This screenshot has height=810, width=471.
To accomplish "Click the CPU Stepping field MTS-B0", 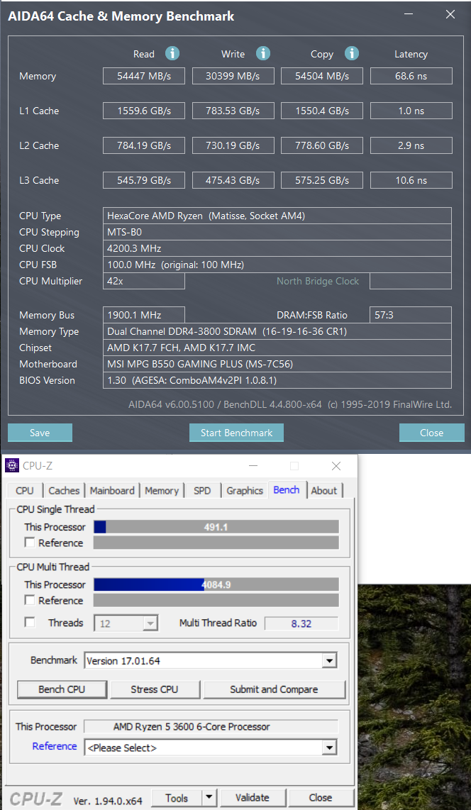I will 277,232.
